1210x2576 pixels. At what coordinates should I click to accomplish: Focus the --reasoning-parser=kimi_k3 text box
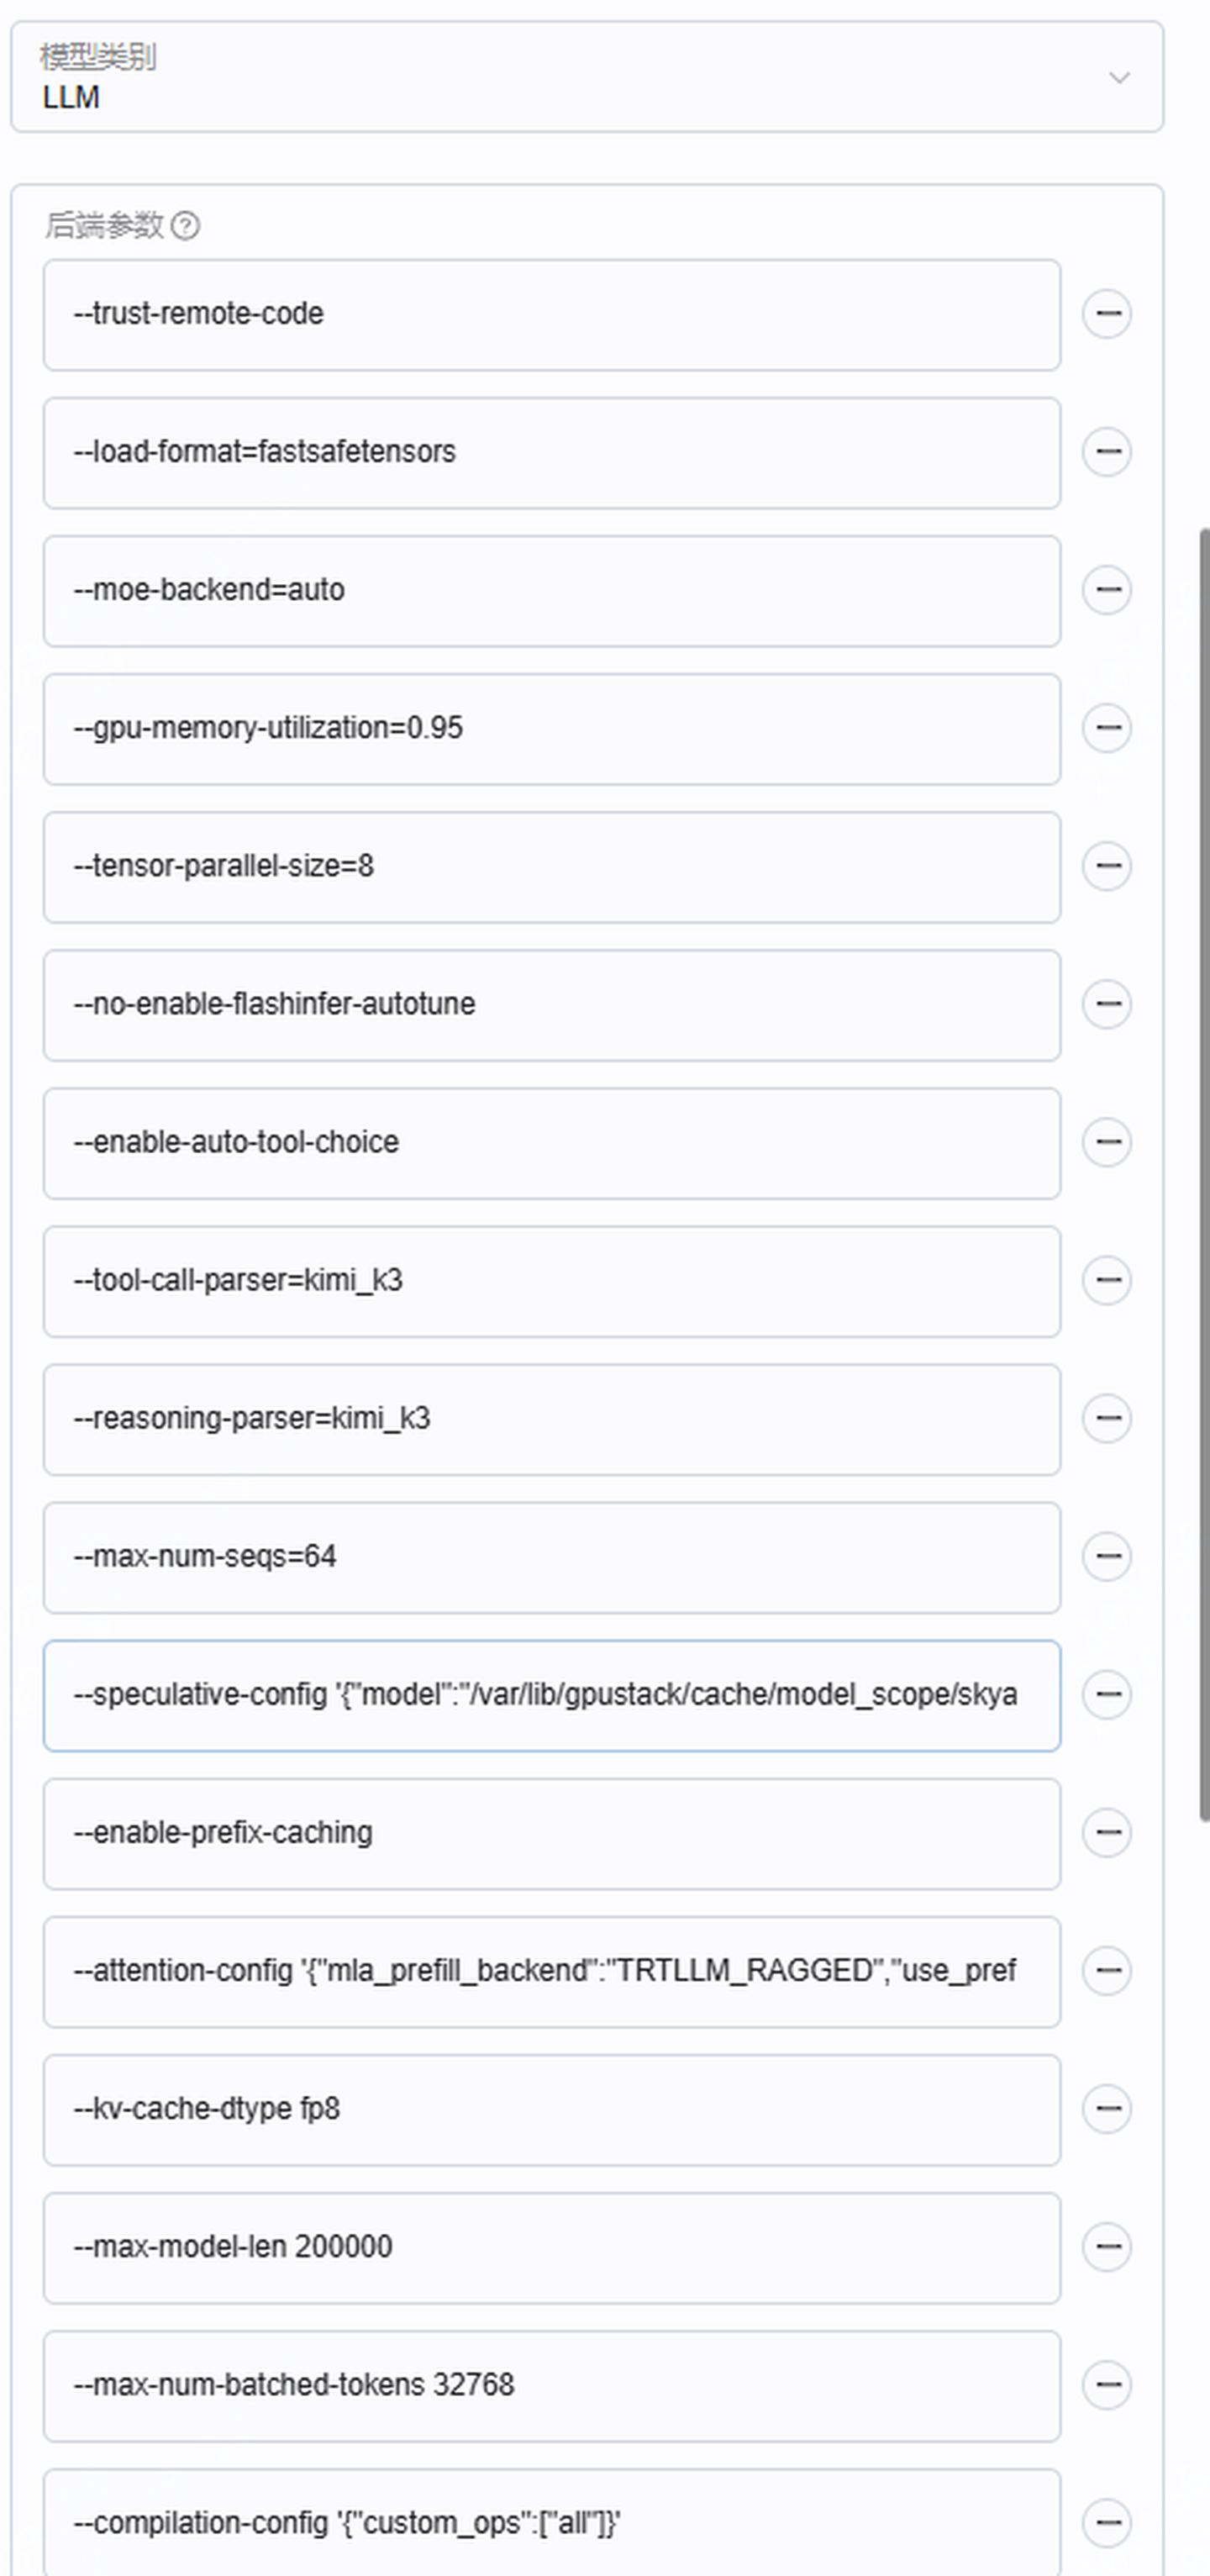click(x=552, y=1419)
